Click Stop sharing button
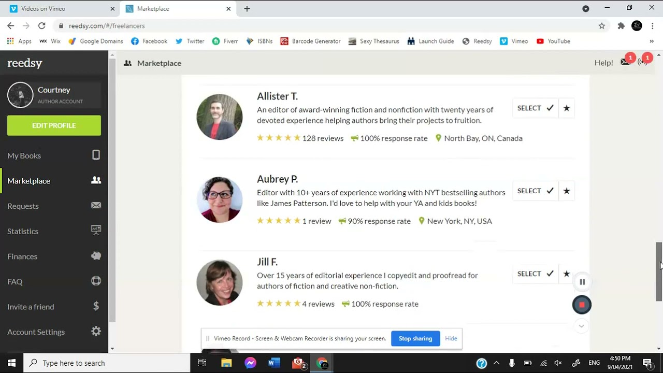Screen dimensions: 663x373 [x=415, y=339]
